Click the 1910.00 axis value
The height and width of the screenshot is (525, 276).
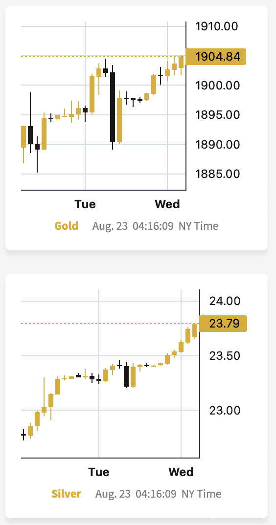(x=217, y=26)
